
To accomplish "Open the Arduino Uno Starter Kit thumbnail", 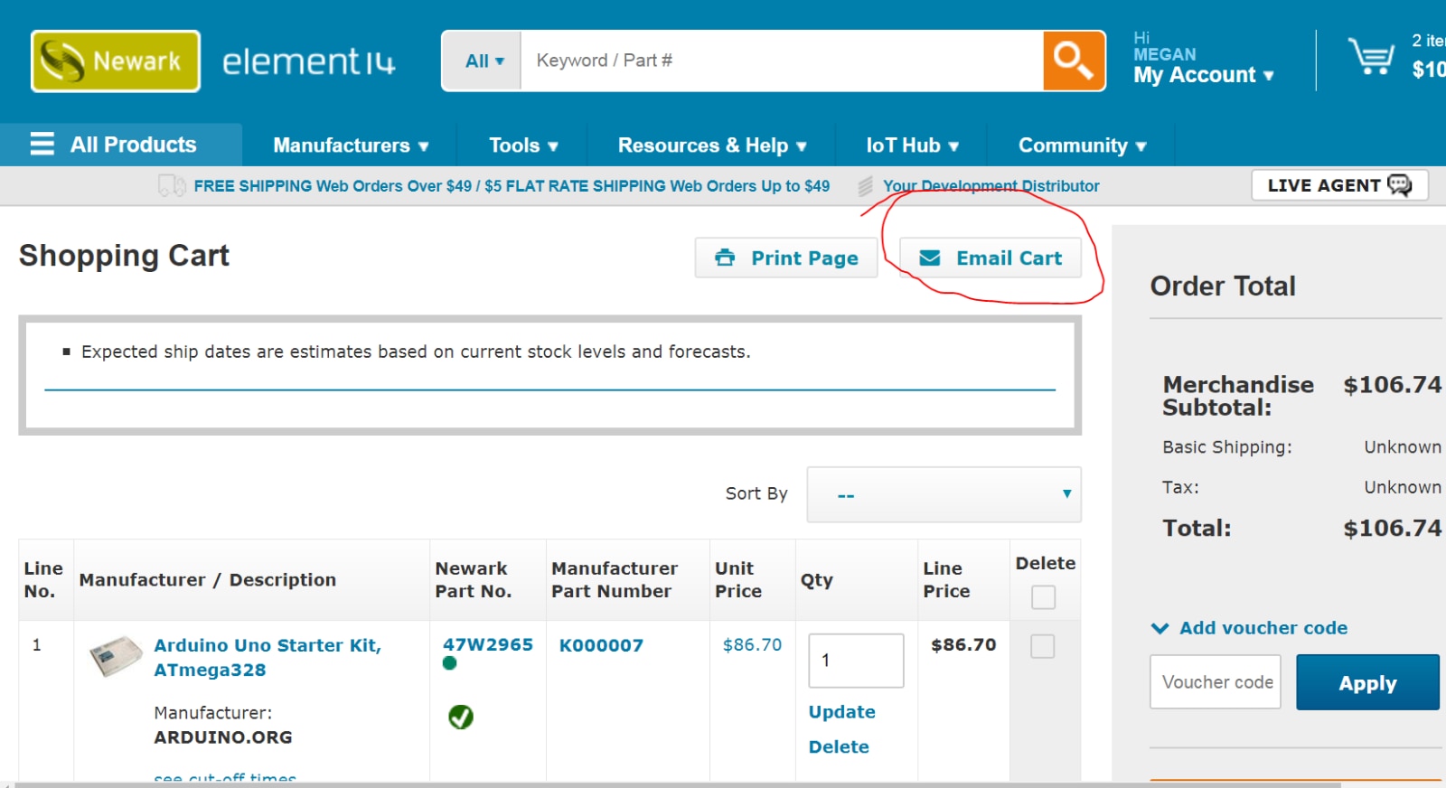I will (x=116, y=656).
